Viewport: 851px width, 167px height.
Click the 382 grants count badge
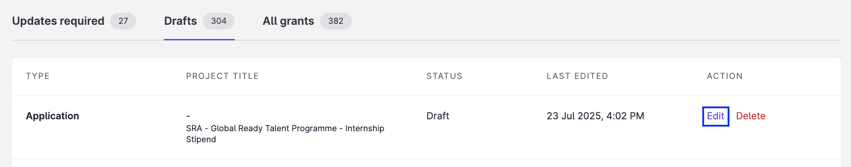(336, 21)
